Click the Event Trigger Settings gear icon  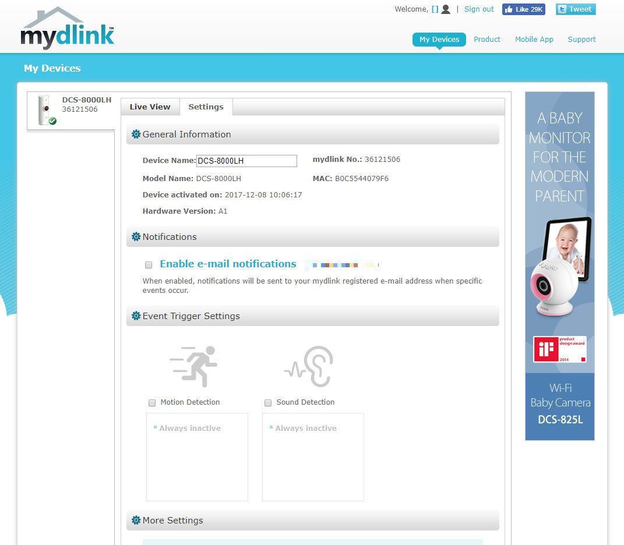136,316
